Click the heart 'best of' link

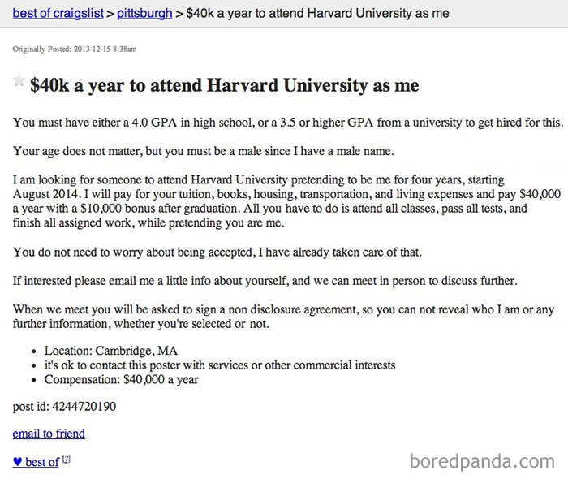(x=36, y=462)
